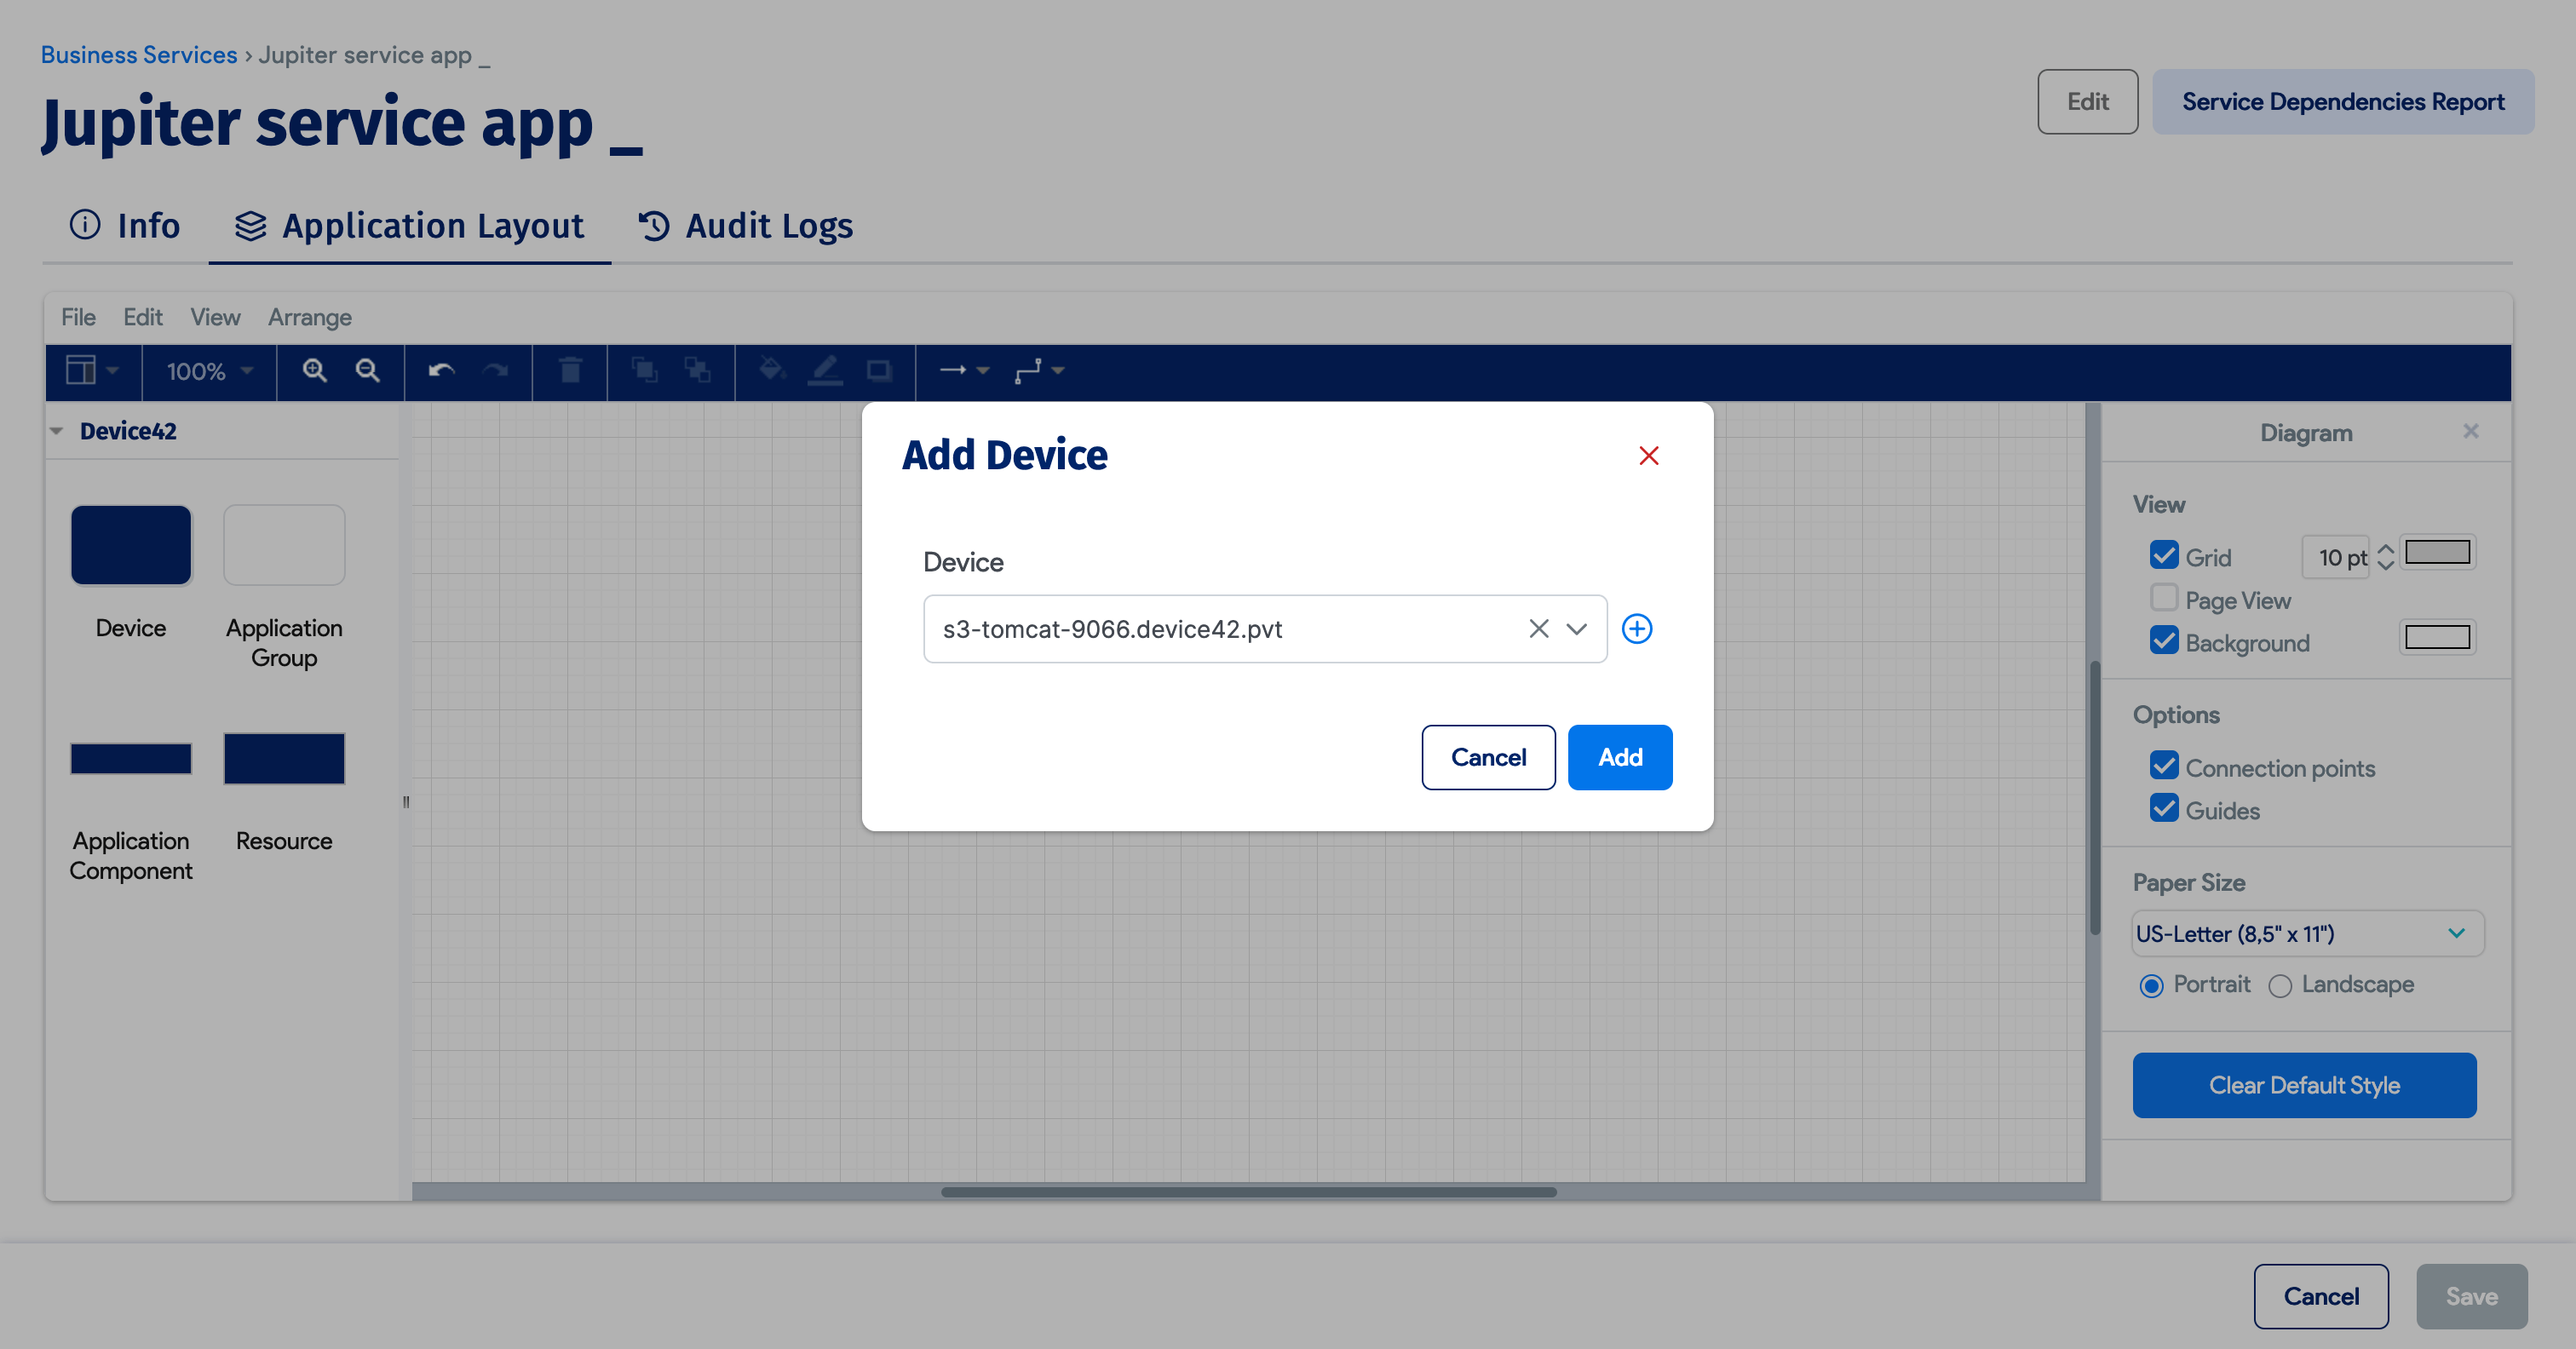Undo the last action
The width and height of the screenshot is (2576, 1349).
pos(441,371)
